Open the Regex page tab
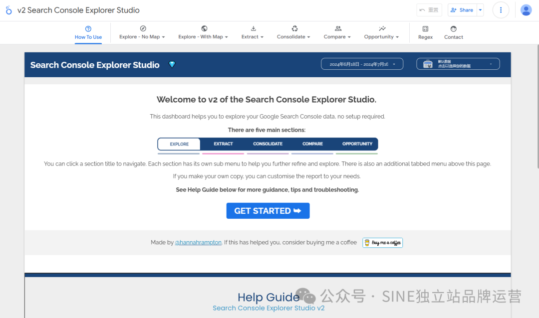The width and height of the screenshot is (539, 318). [426, 33]
